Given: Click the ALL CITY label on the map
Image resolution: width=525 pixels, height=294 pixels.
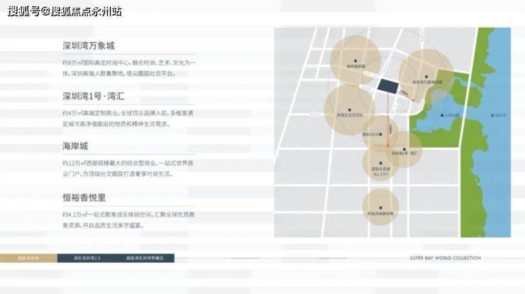Looking at the screenshot, I should (381, 174).
